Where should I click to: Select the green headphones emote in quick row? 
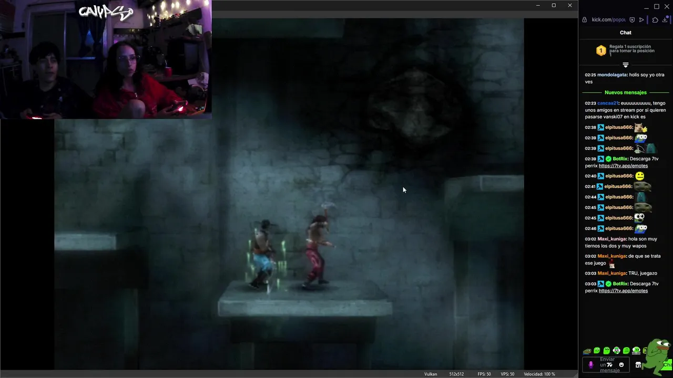click(x=617, y=351)
